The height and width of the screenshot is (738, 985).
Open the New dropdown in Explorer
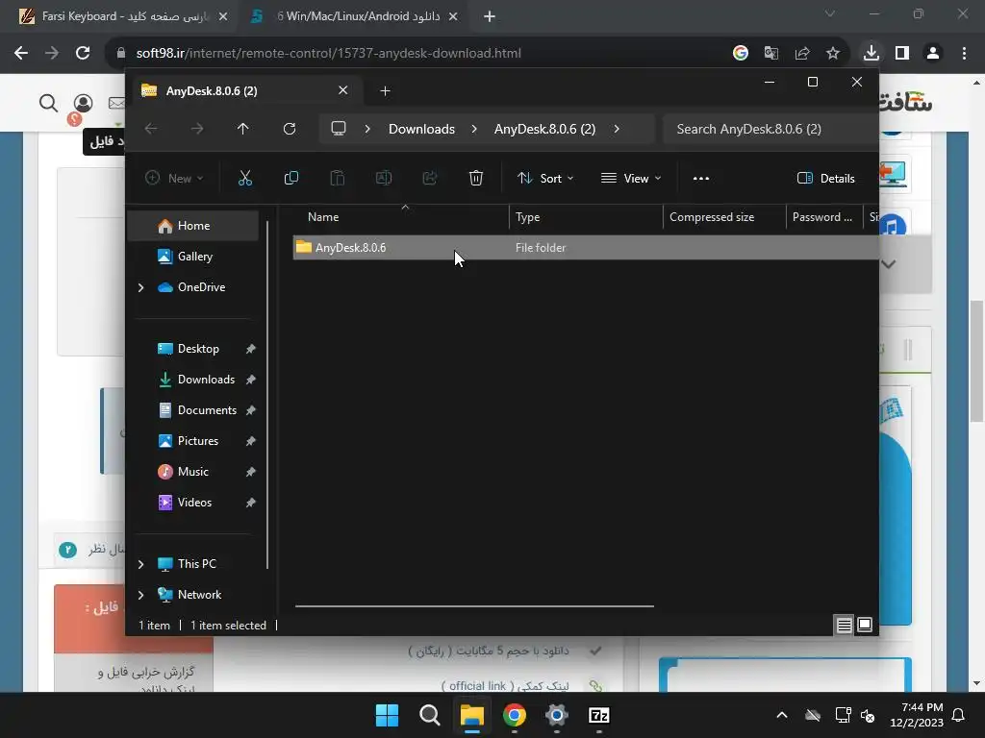coord(174,178)
